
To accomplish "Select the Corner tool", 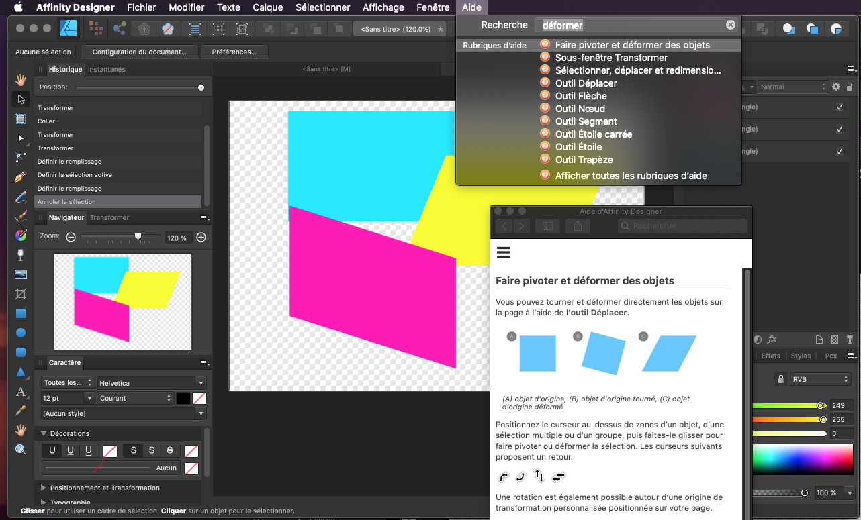I will pyautogui.click(x=21, y=158).
